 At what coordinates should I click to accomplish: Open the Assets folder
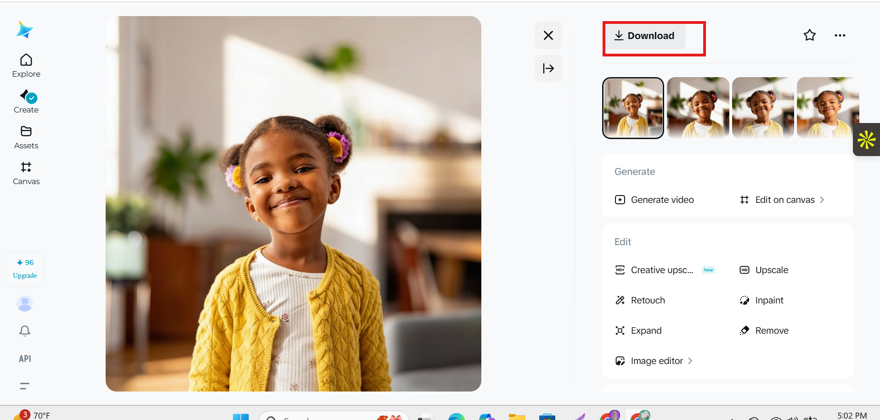(x=26, y=138)
